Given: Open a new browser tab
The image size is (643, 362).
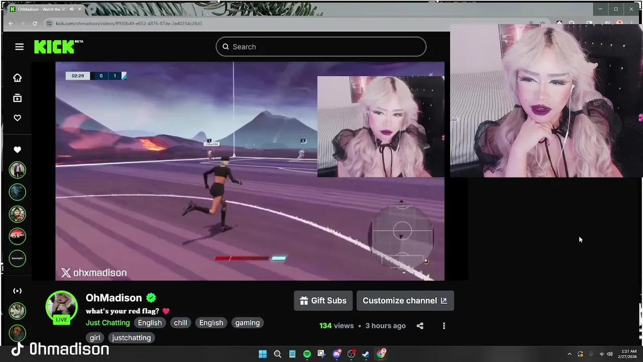Looking at the screenshot, I should coord(91,9).
